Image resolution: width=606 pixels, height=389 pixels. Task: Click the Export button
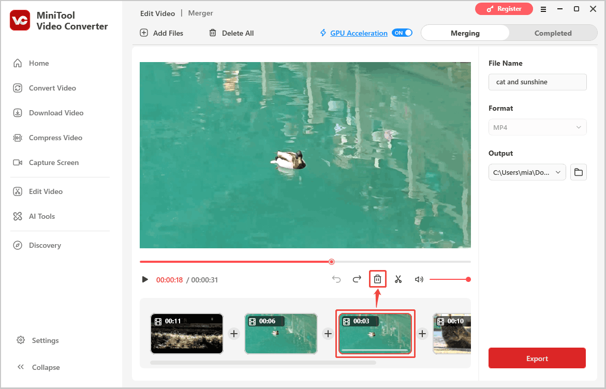[537, 358]
